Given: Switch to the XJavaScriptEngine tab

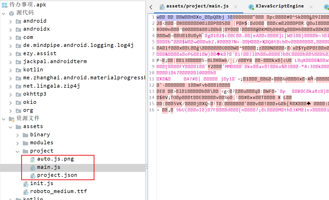Looking at the screenshot, I should click(279, 6).
